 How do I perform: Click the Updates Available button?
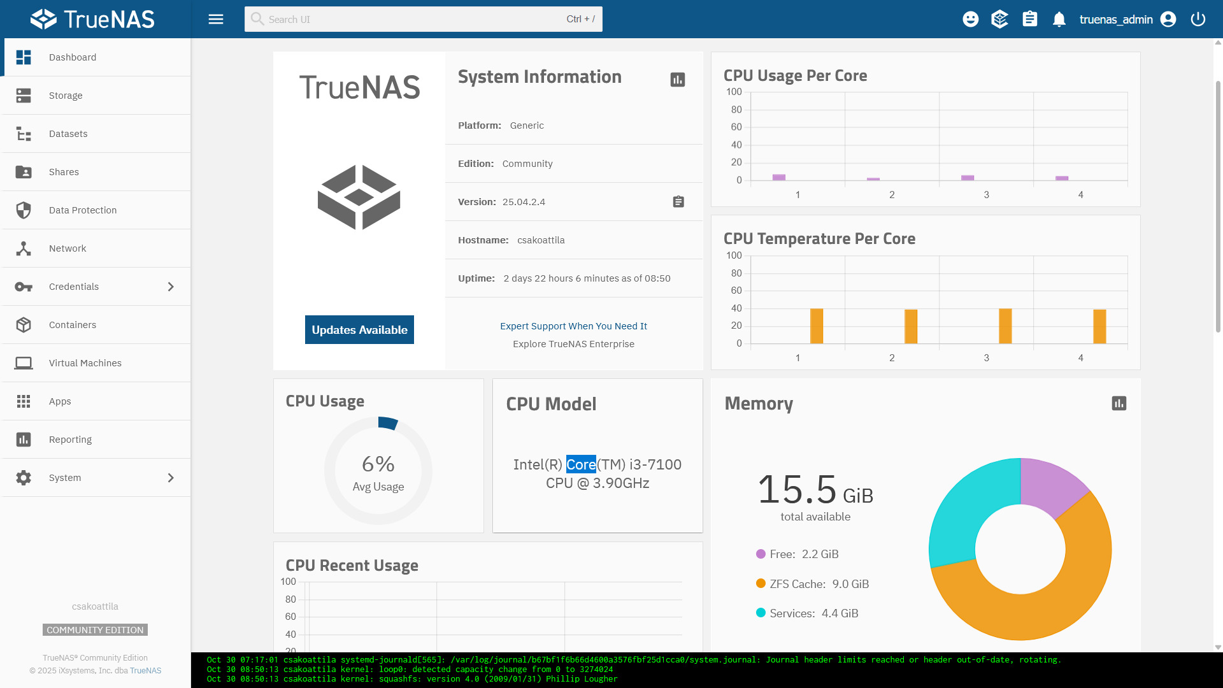point(359,330)
